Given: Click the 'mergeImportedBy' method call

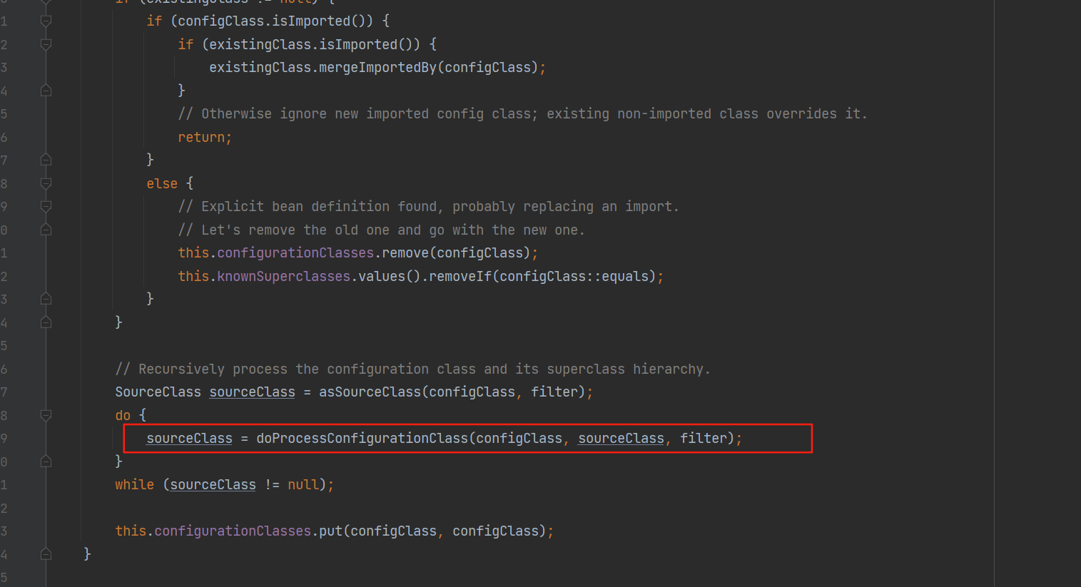Looking at the screenshot, I should pos(377,68).
